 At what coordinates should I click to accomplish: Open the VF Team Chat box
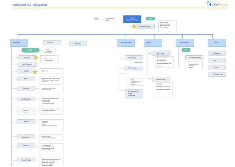coord(217,74)
